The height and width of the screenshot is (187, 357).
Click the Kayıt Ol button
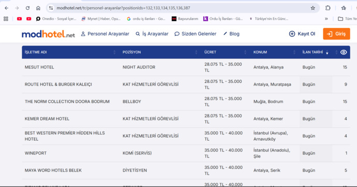click(302, 34)
